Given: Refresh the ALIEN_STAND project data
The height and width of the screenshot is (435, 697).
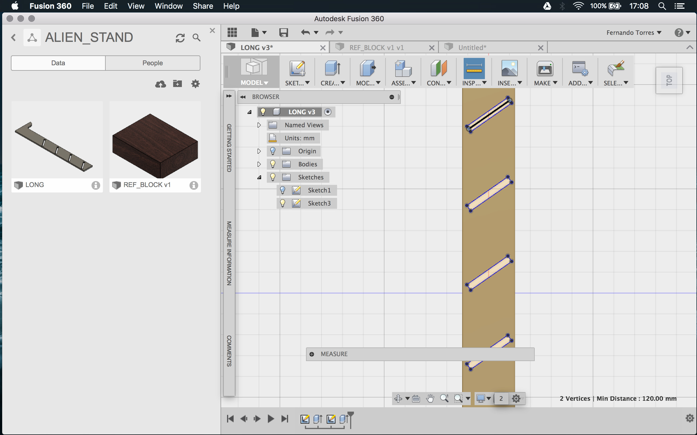Looking at the screenshot, I should click(180, 38).
